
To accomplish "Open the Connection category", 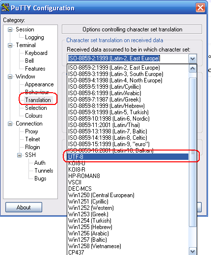I will click(29, 124).
